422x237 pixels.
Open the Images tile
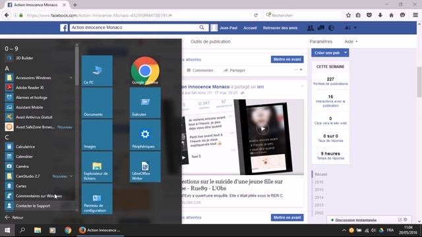coord(97,134)
